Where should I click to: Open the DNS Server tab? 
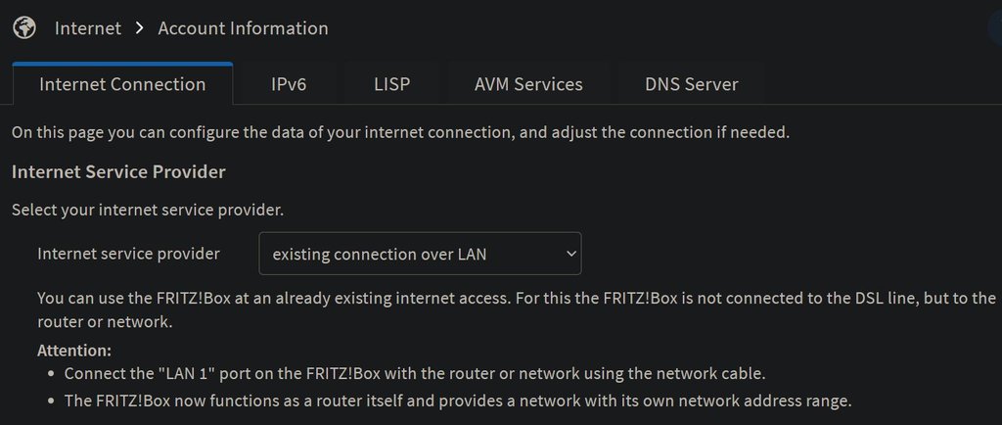pyautogui.click(x=692, y=84)
